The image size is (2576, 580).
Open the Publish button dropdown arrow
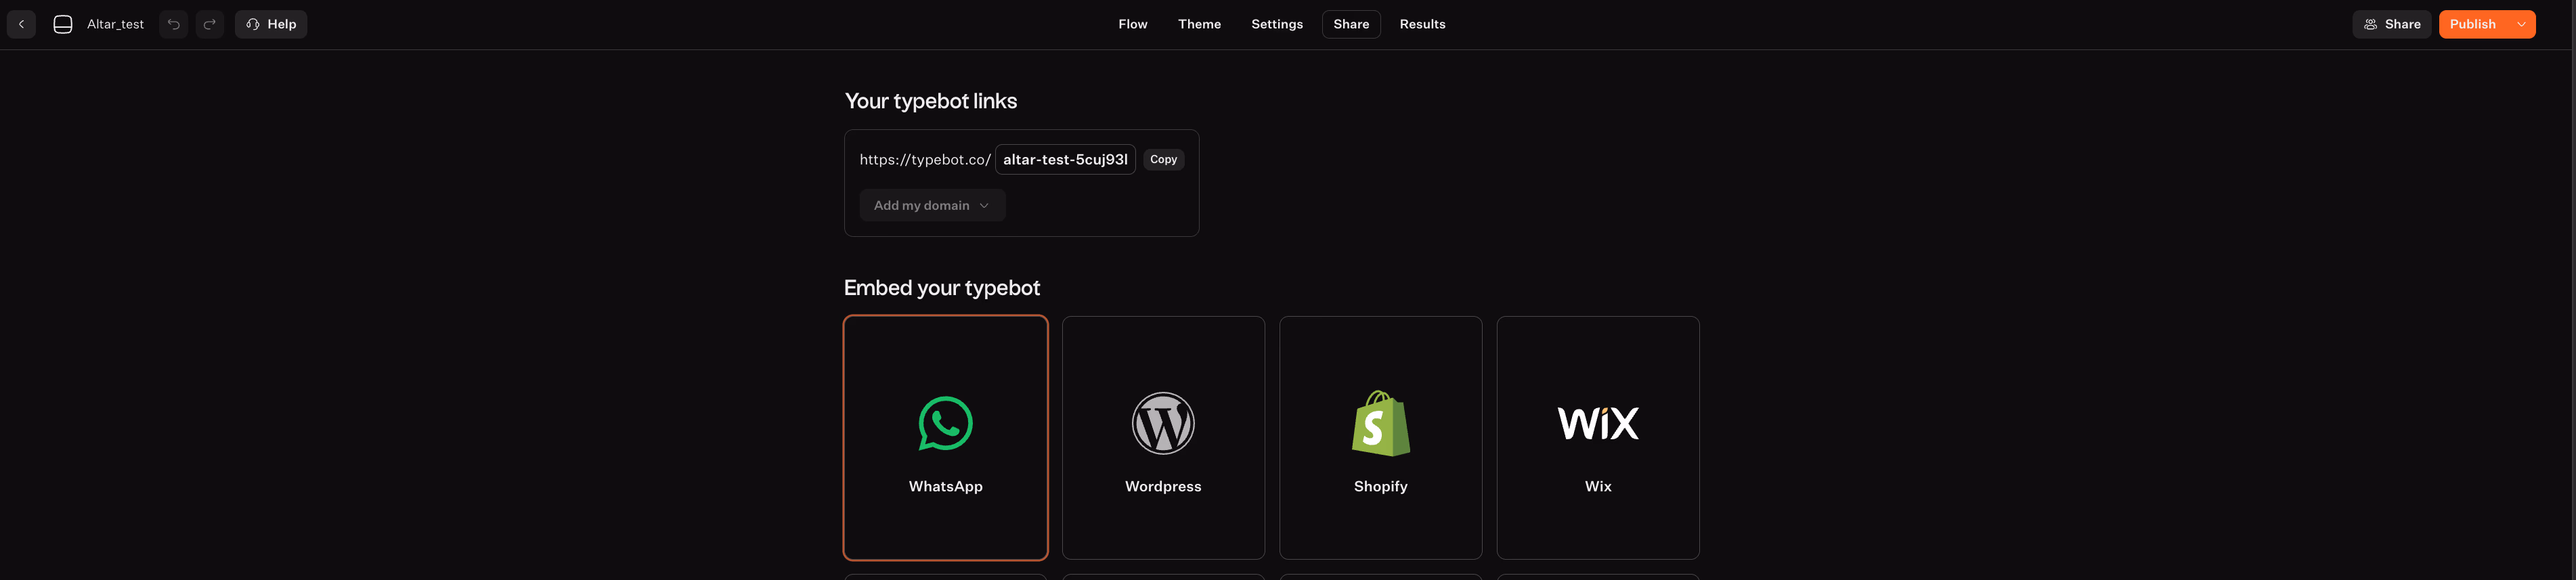2521,24
